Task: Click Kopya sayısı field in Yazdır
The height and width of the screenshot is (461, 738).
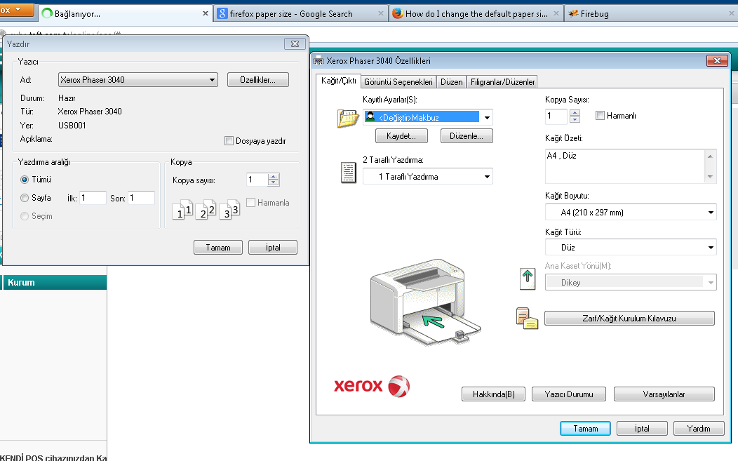Action: point(257,180)
